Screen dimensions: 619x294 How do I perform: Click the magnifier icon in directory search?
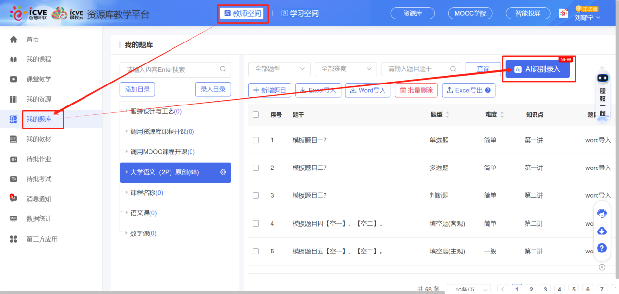[223, 69]
